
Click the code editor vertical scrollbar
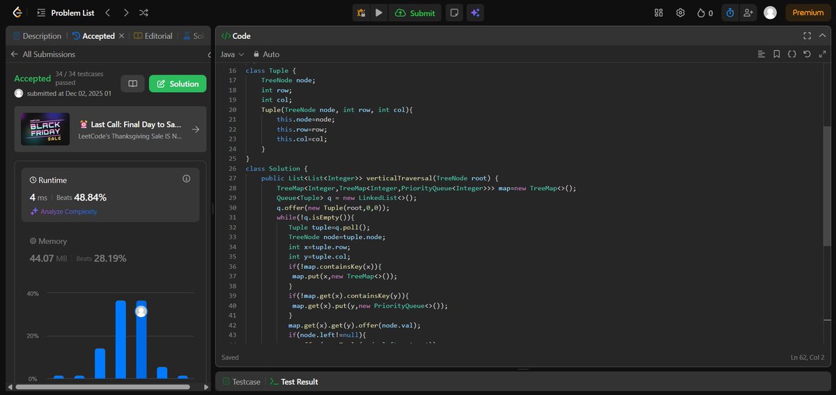[827, 186]
